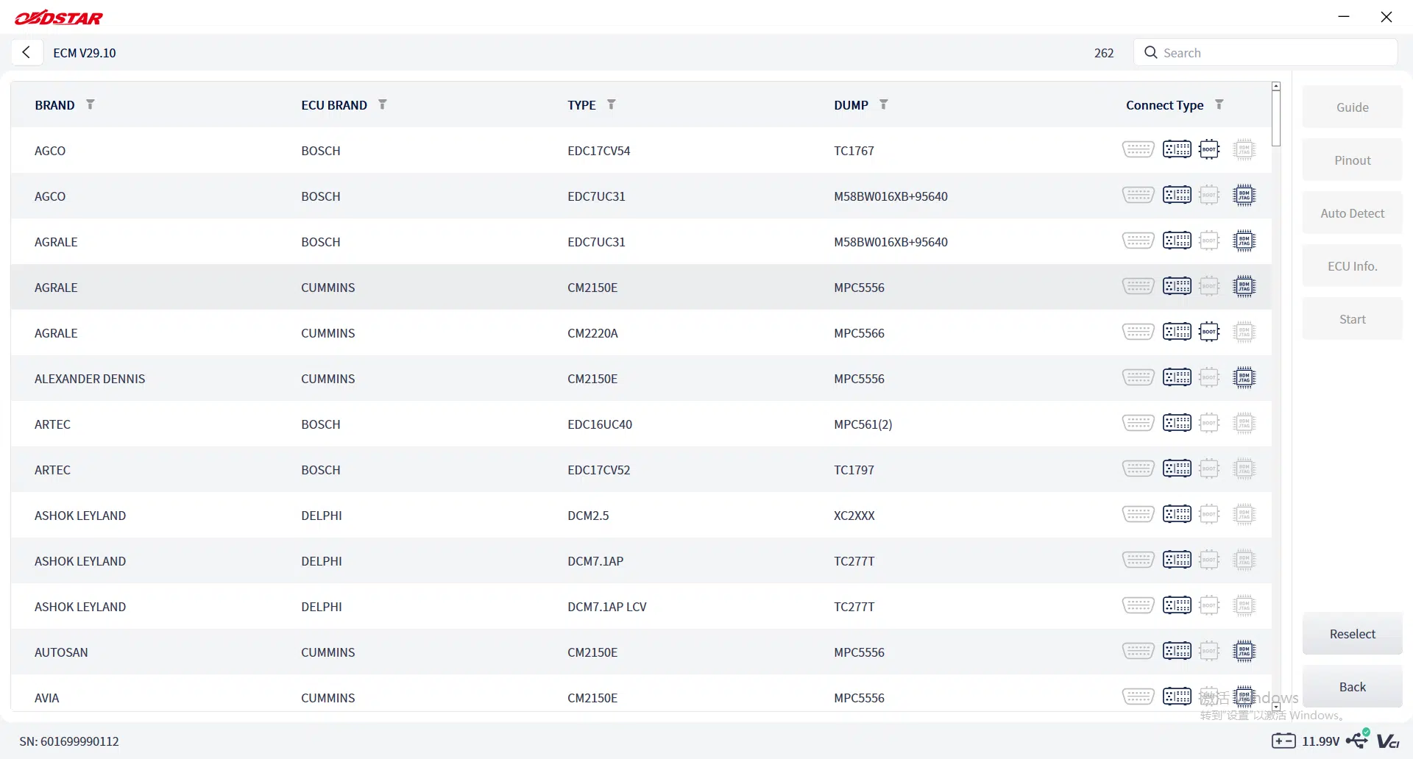Image resolution: width=1413 pixels, height=759 pixels.
Task: Choose the BDM/JTAG chip icon for ALEXANDER DENNIS
Action: (x=1244, y=378)
